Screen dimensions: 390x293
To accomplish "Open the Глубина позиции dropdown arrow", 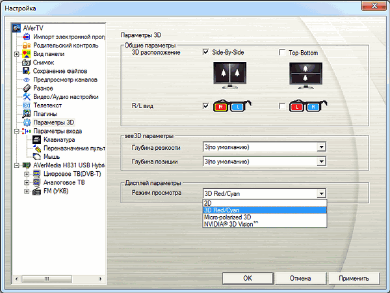I will (321, 161).
